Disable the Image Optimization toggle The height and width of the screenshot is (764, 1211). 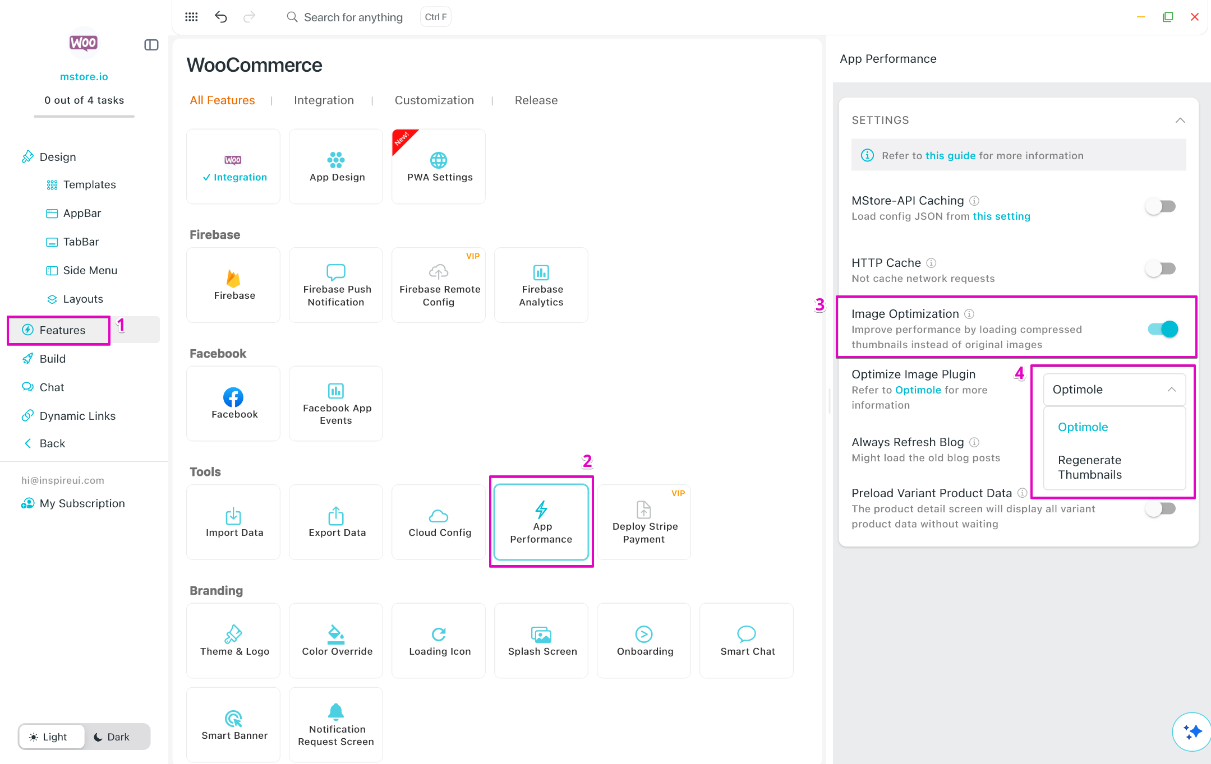click(1162, 329)
